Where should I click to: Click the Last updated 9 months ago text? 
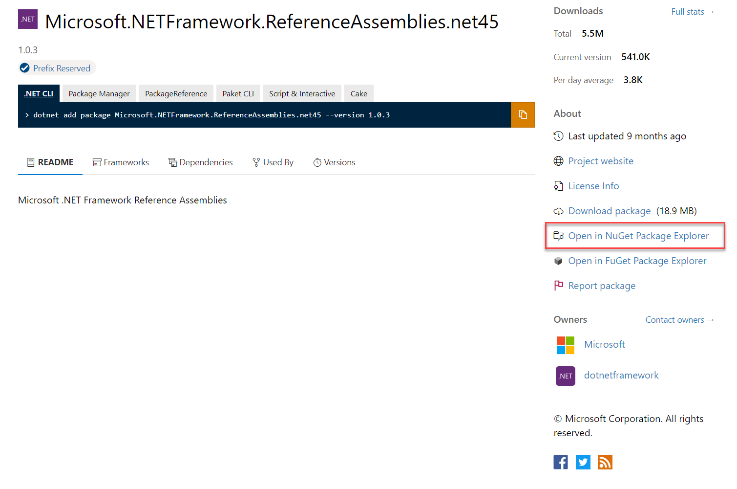tap(627, 136)
